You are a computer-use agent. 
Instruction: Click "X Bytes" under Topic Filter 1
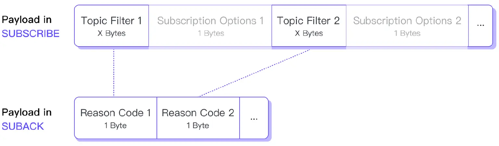pyautogui.click(x=111, y=33)
